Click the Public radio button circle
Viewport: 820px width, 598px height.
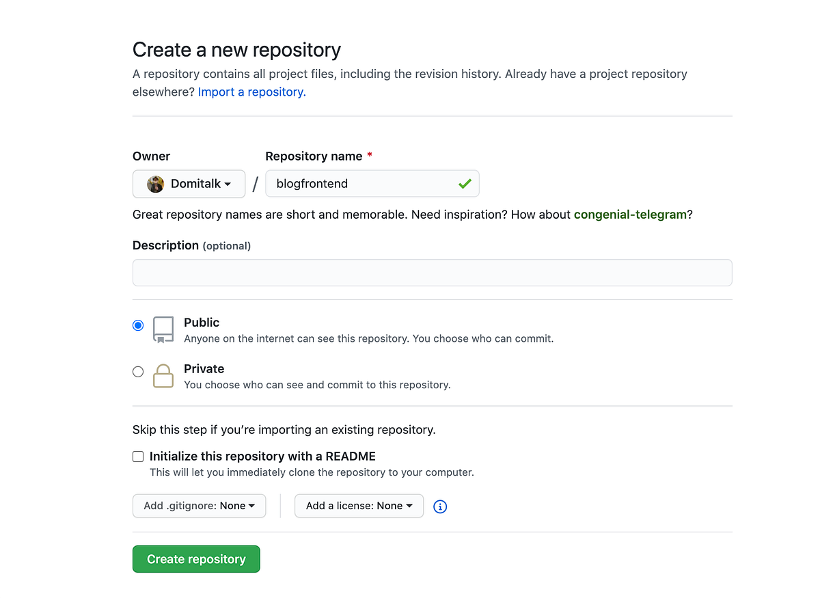138,325
